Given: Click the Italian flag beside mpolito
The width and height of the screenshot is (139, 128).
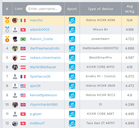Looking at the screenshot, I should click(x=23, y=20).
